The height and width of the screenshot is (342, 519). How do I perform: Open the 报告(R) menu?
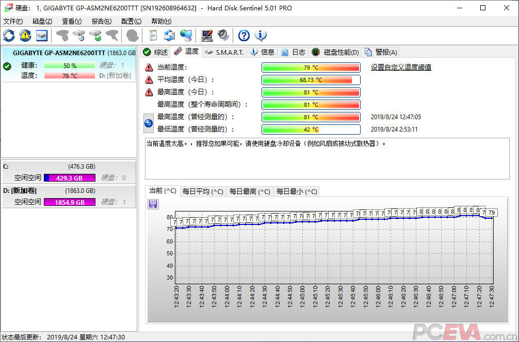(101, 22)
